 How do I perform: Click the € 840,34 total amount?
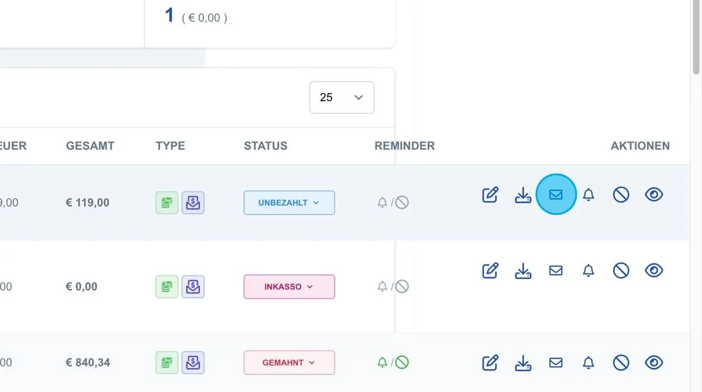[x=88, y=363]
